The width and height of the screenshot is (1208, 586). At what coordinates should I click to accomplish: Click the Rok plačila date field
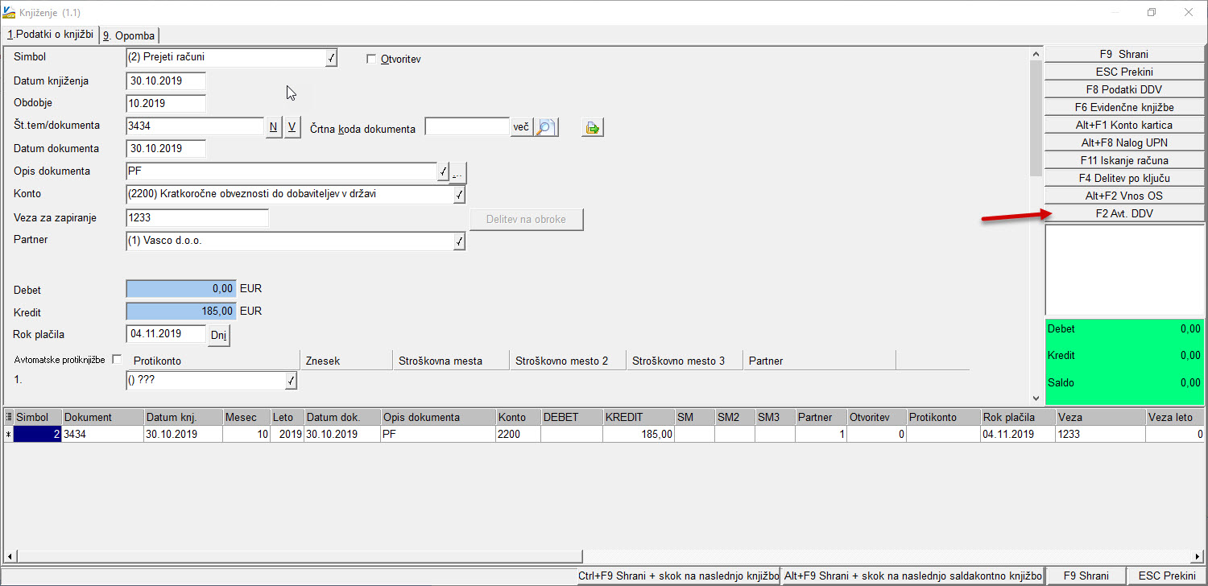166,334
